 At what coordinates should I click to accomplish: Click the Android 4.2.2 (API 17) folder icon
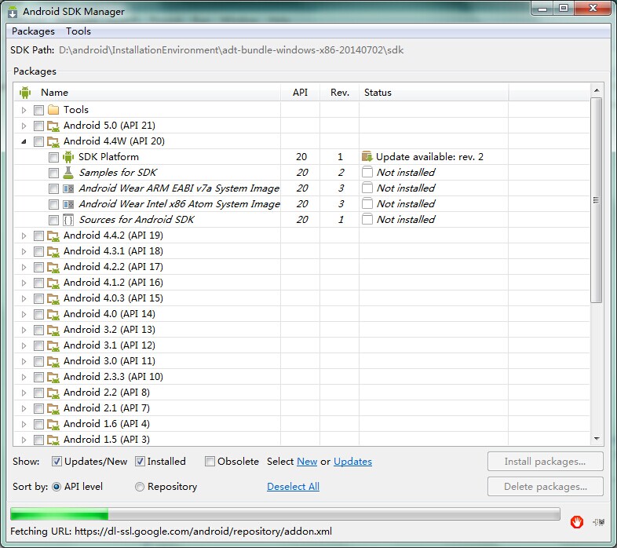53,267
